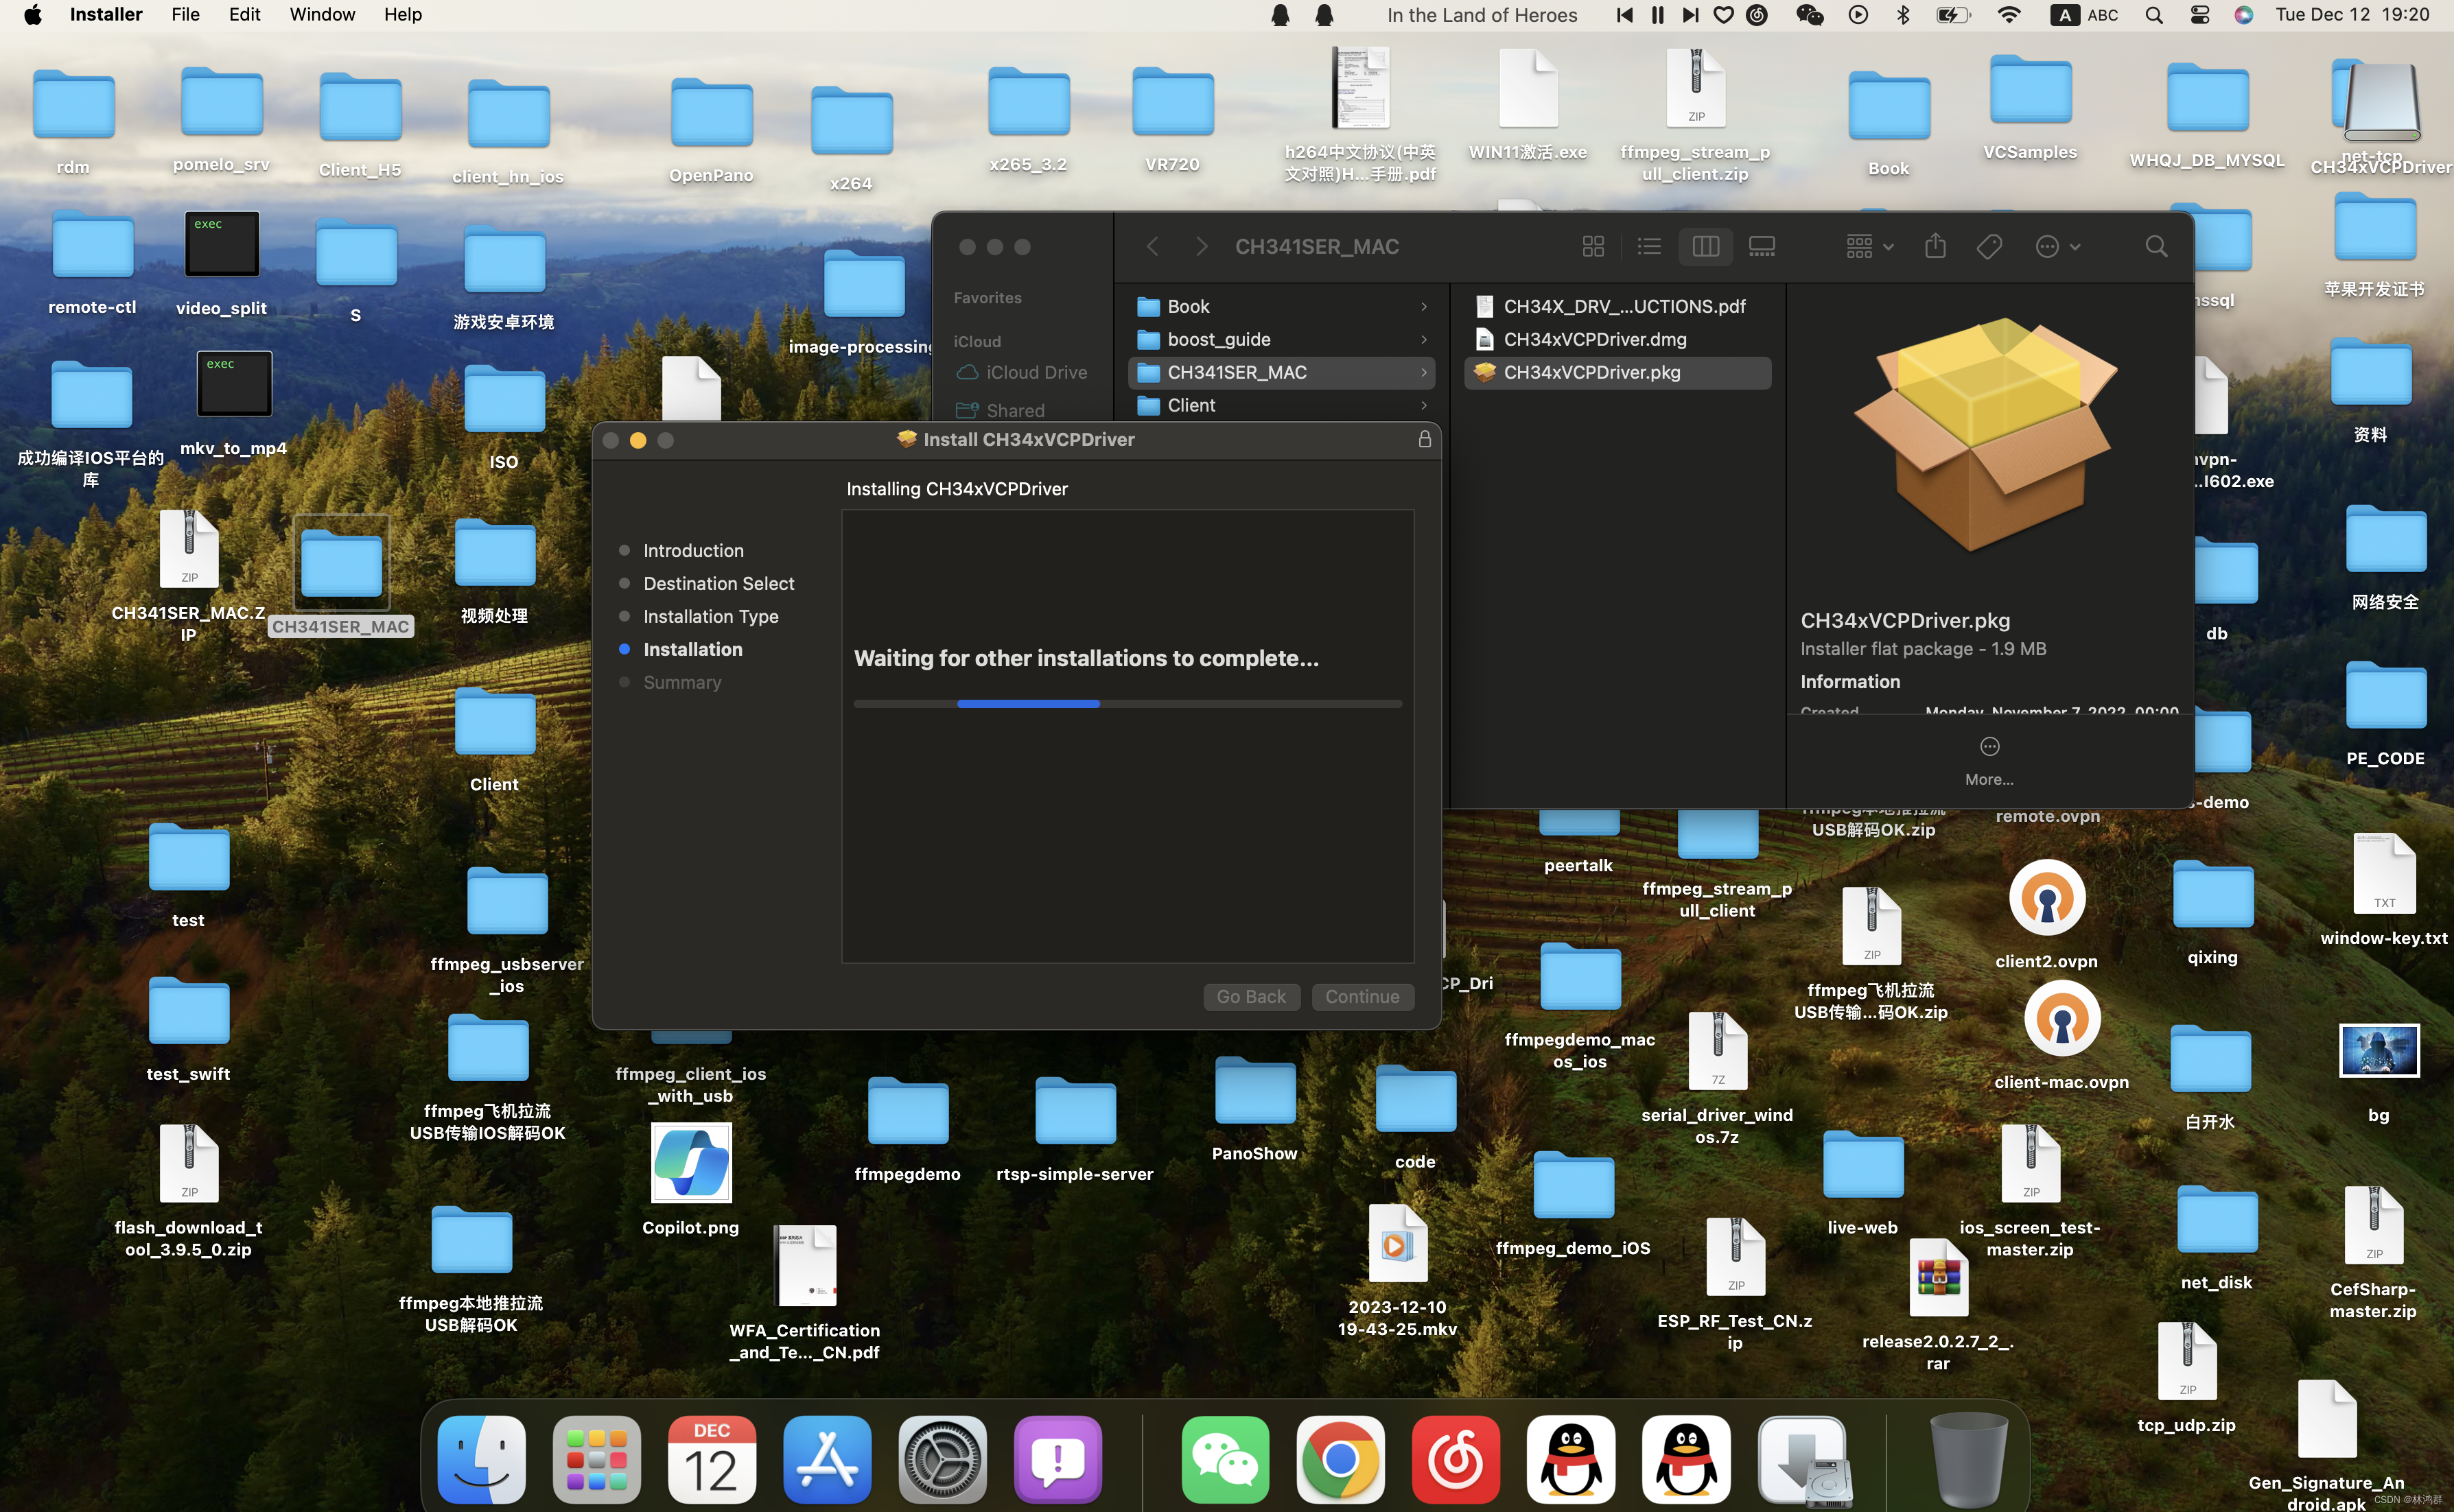Click the Go Back button in Installer
The height and width of the screenshot is (1512, 2454).
[x=1251, y=996]
